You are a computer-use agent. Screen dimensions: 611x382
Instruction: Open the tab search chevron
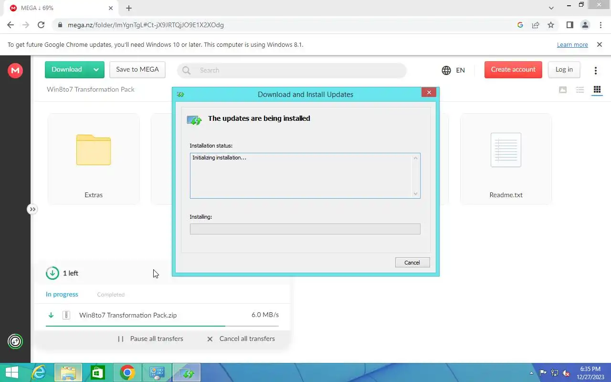[551, 8]
